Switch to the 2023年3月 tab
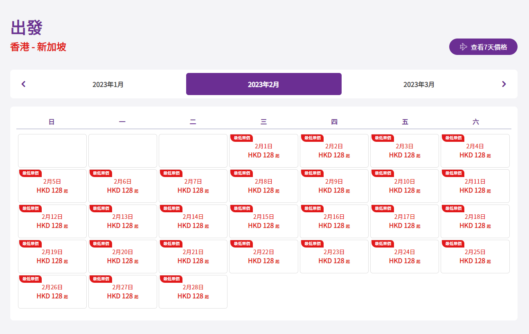This screenshot has height=334, width=529. tap(419, 84)
